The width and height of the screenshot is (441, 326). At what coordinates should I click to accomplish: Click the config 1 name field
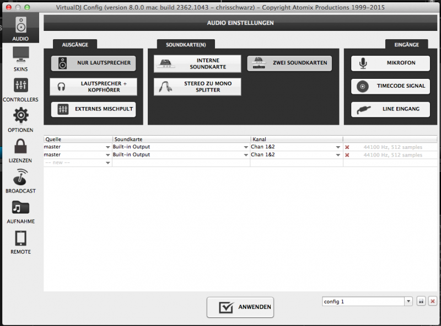click(x=363, y=302)
